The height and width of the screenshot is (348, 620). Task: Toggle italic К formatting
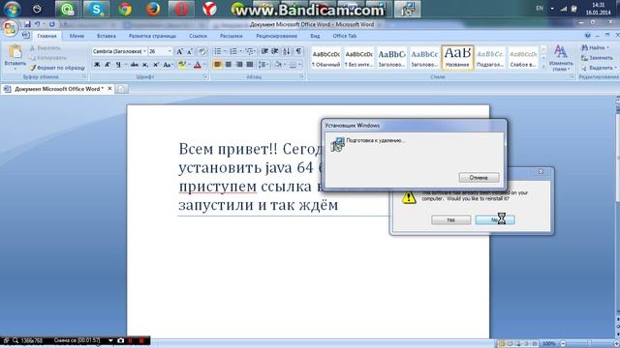108,65
